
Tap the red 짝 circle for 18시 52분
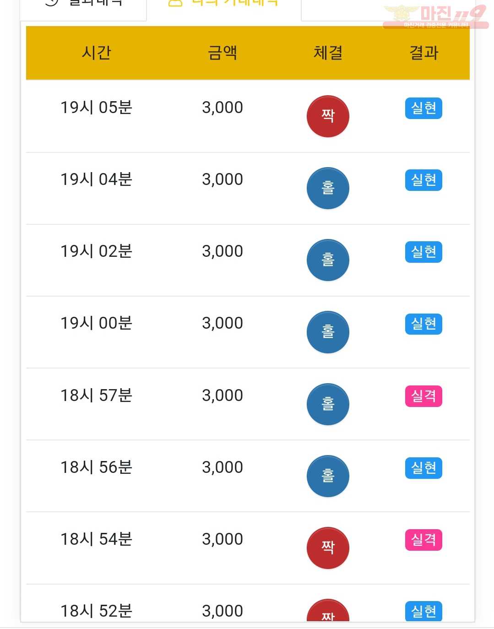328,610
